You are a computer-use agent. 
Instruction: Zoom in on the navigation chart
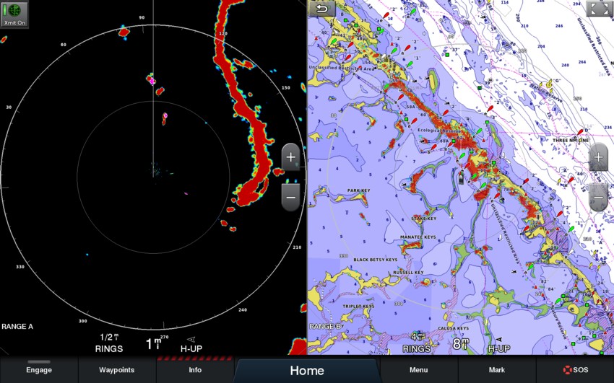598,157
